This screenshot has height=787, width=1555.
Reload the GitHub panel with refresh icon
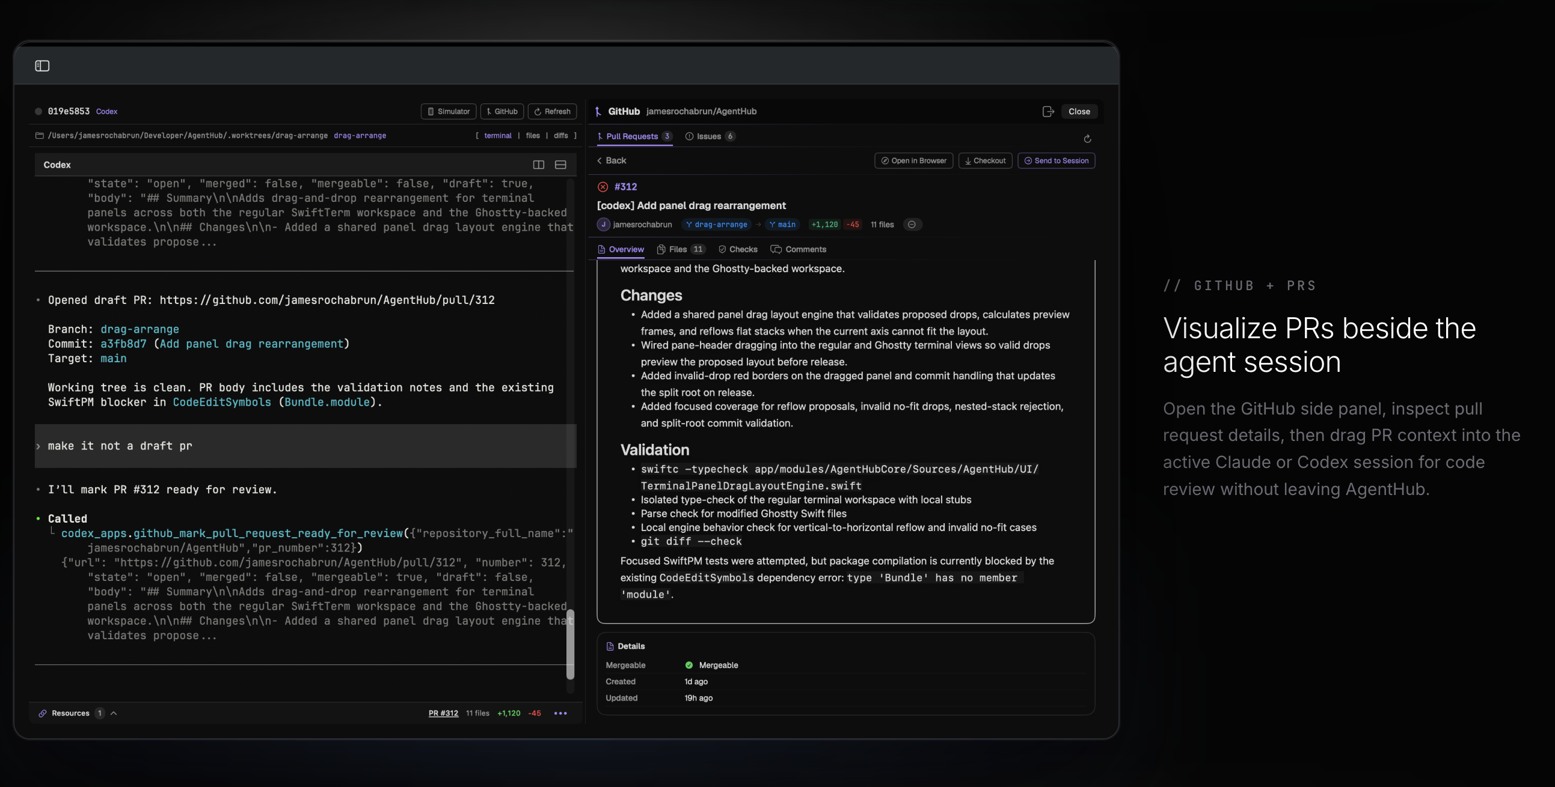click(x=1087, y=139)
